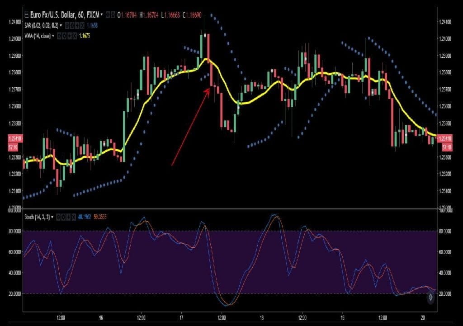Viewport: 463px width, 326px height.
Task: Delete the WMA indicator with its X icon
Action: [x=75, y=35]
